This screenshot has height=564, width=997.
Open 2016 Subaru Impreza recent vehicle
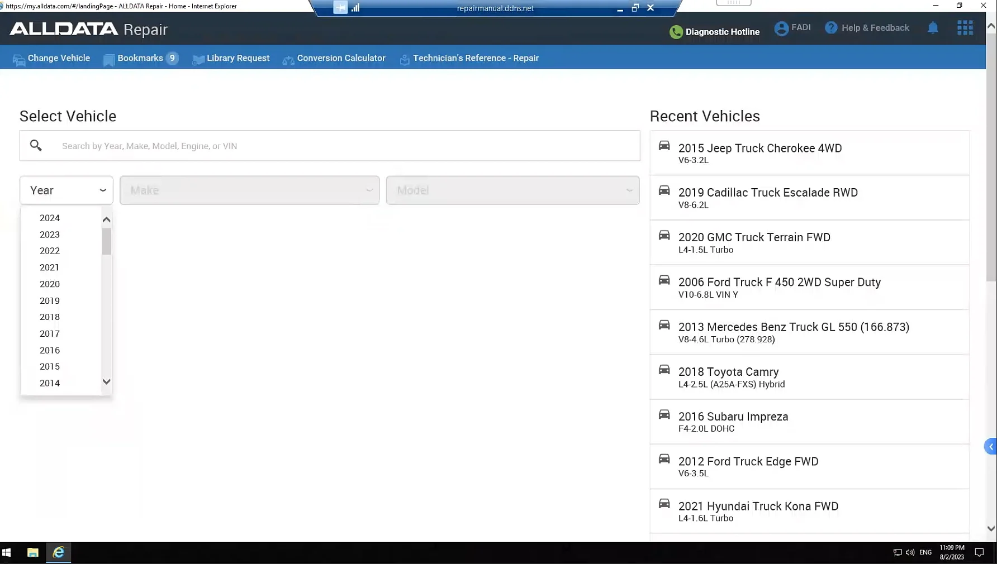809,422
